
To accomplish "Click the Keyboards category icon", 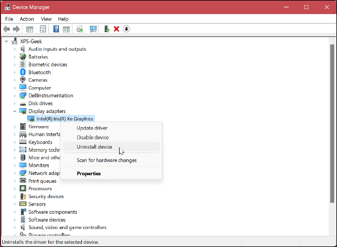I will [x=22, y=142].
